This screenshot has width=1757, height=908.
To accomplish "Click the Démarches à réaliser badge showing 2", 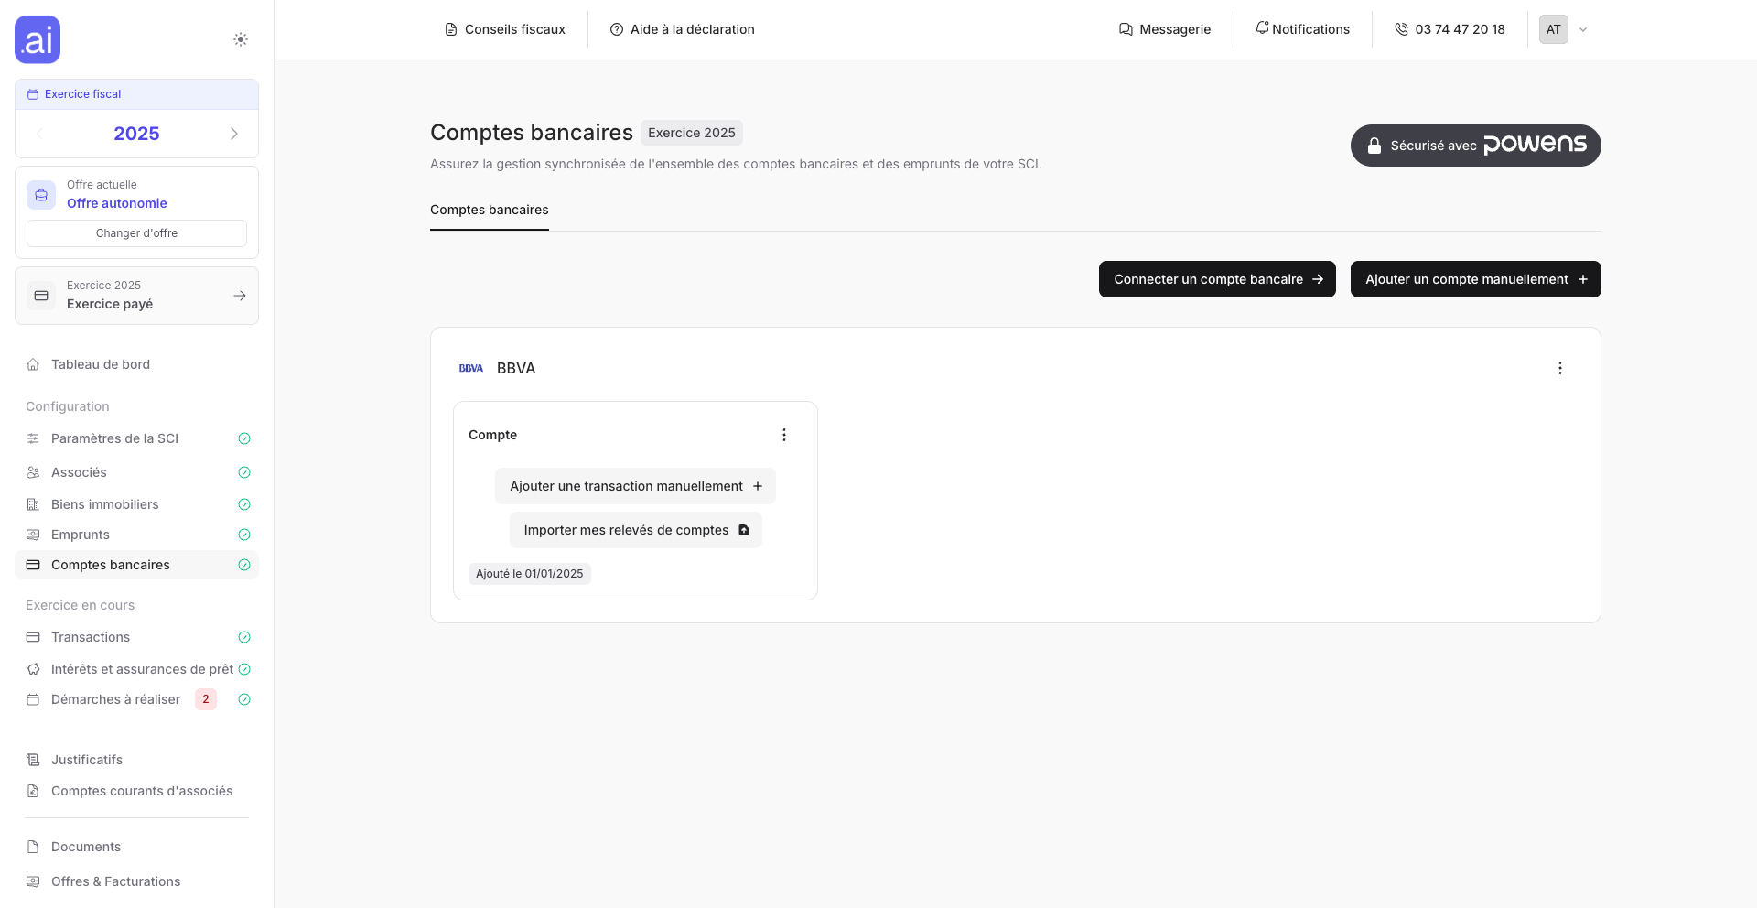I will click(205, 698).
